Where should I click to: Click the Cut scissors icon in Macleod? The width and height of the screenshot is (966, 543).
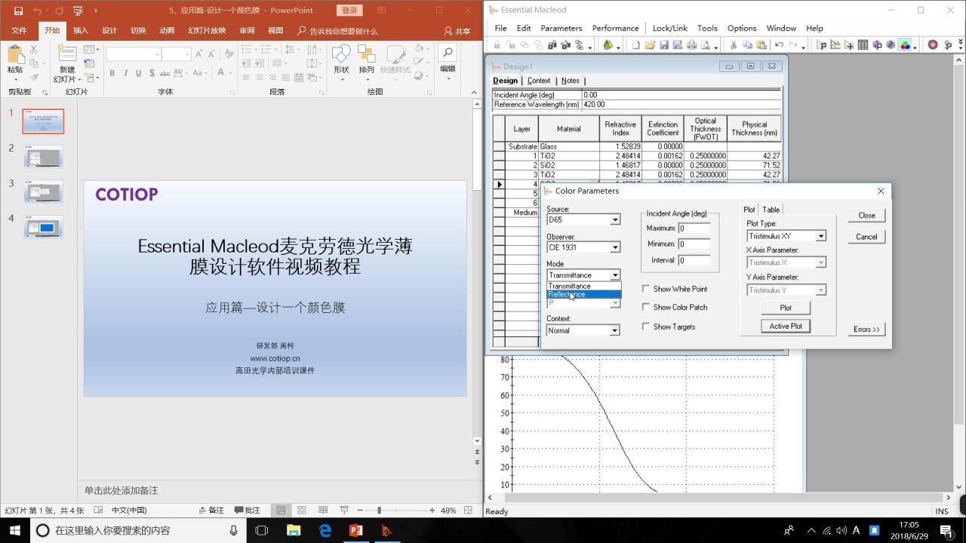734,45
